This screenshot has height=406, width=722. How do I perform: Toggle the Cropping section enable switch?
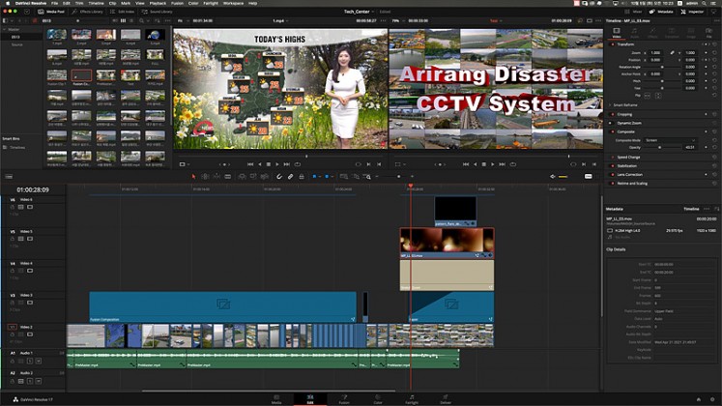click(x=613, y=114)
